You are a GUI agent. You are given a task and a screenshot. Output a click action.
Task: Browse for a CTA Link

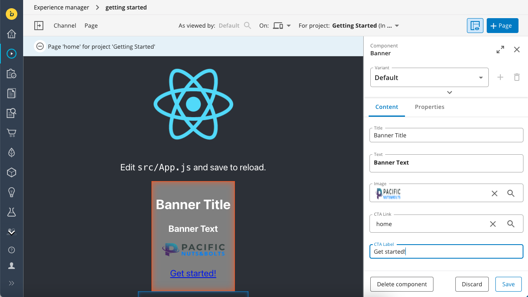click(511, 224)
